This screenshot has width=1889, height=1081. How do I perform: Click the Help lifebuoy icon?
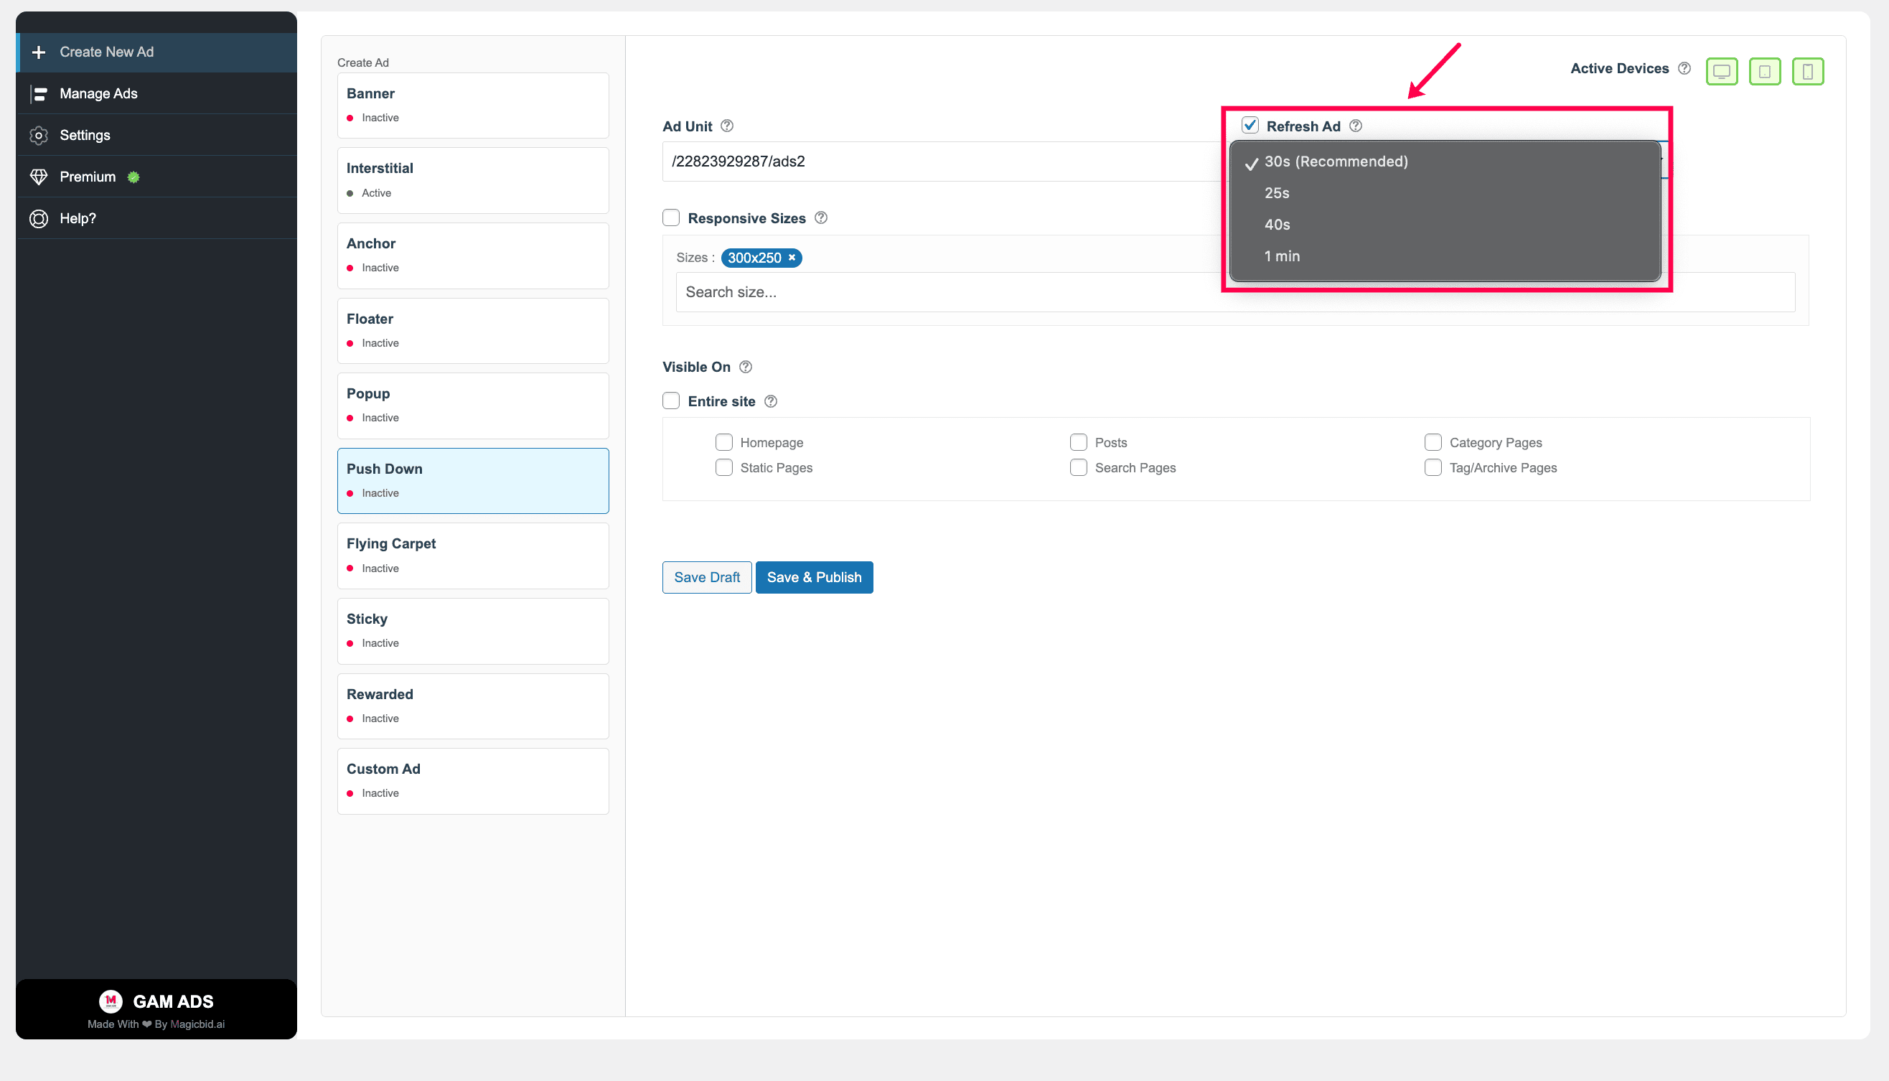pos(39,218)
